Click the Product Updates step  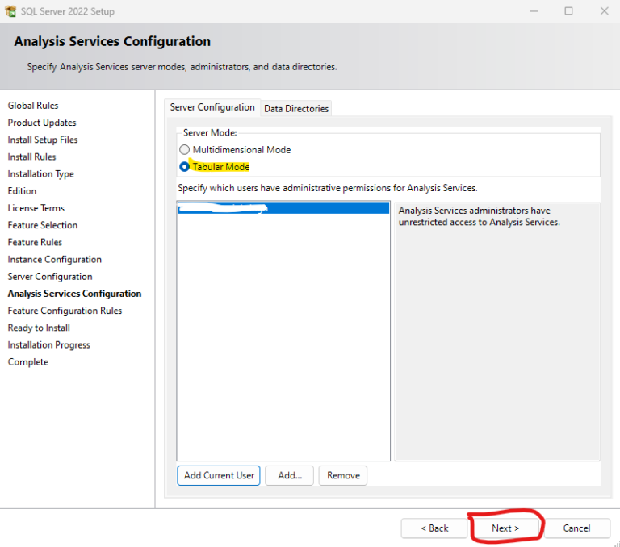(42, 123)
